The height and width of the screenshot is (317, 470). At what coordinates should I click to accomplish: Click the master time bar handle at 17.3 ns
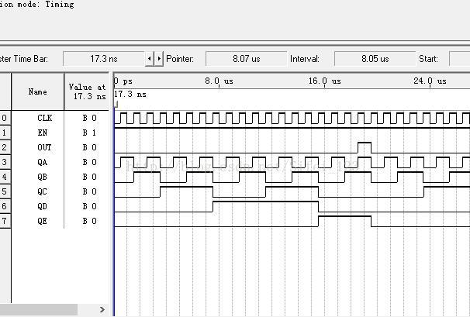(116, 105)
